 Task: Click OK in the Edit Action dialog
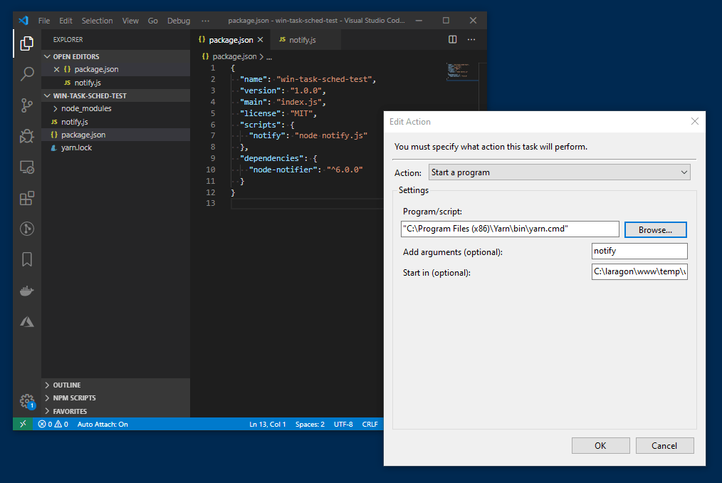600,445
